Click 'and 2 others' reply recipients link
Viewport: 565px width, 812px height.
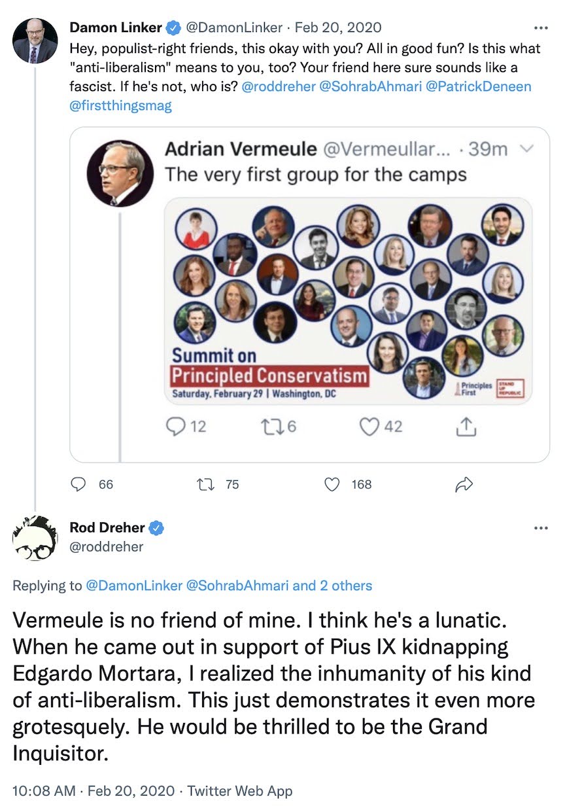click(332, 585)
